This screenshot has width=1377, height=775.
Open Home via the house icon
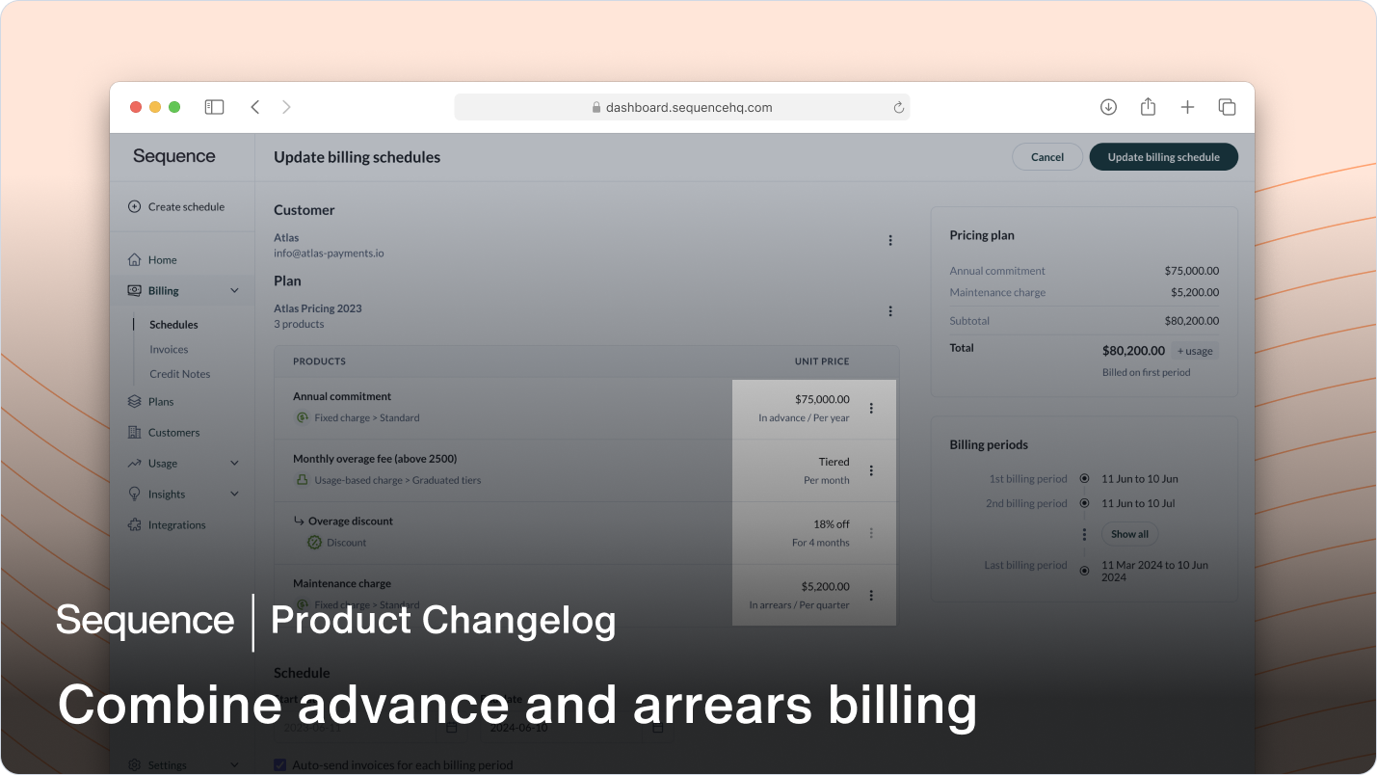coord(136,259)
